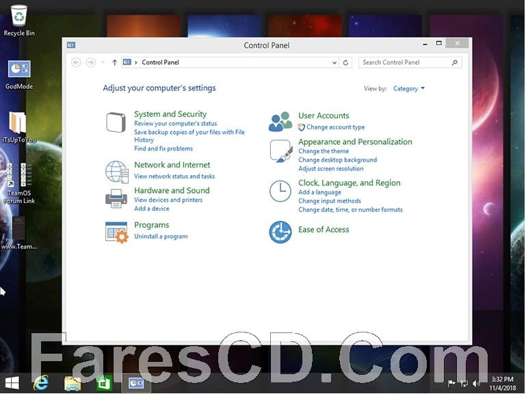This screenshot has height=394, width=526.
Task: Open the Hardware and Sound heading
Action: point(172,190)
